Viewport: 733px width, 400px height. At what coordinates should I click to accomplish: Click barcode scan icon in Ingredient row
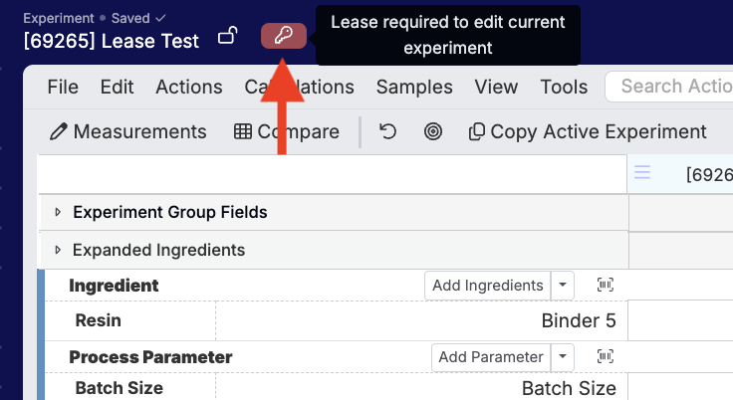pos(606,285)
